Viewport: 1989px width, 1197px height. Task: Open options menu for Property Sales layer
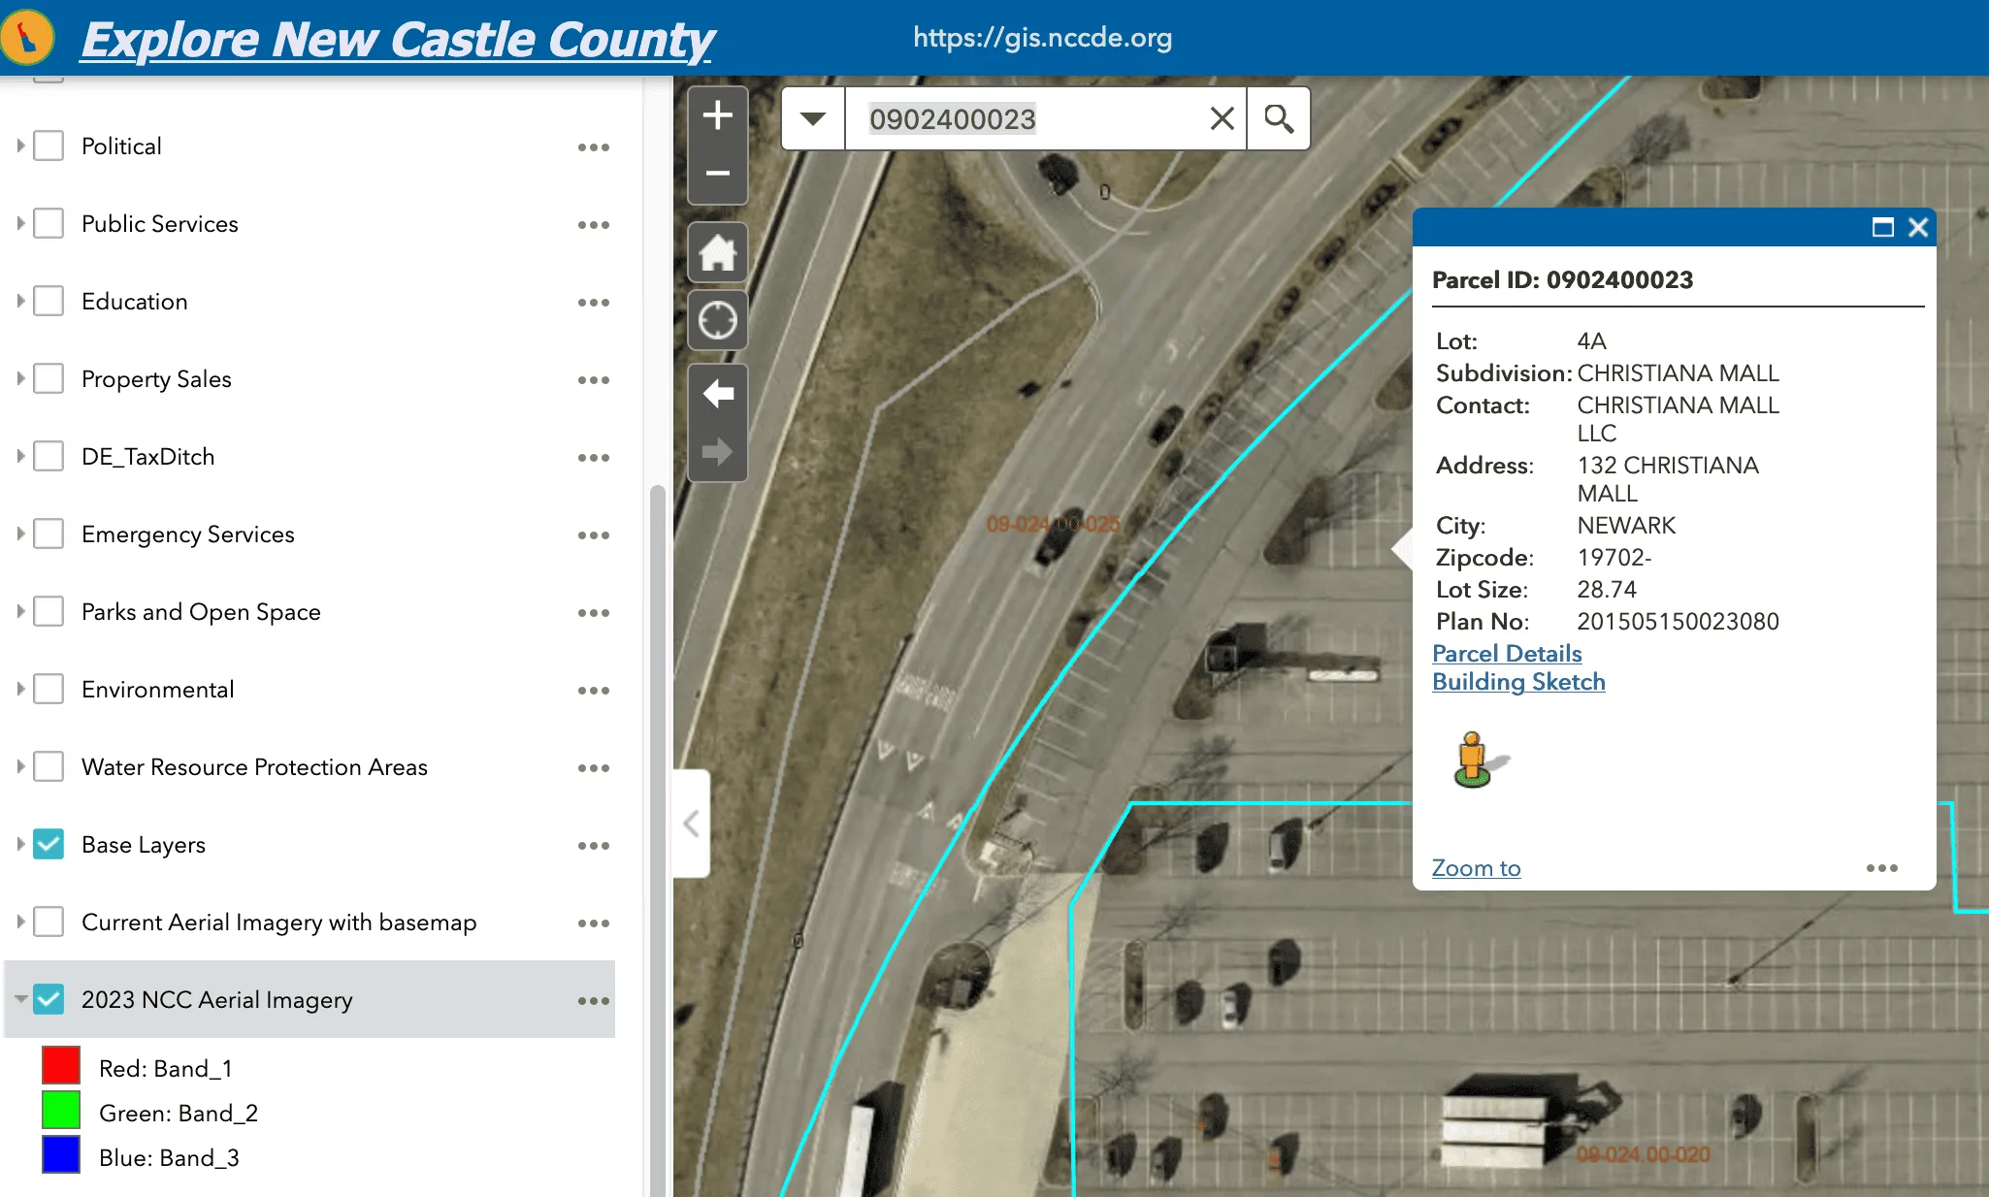point(594,380)
